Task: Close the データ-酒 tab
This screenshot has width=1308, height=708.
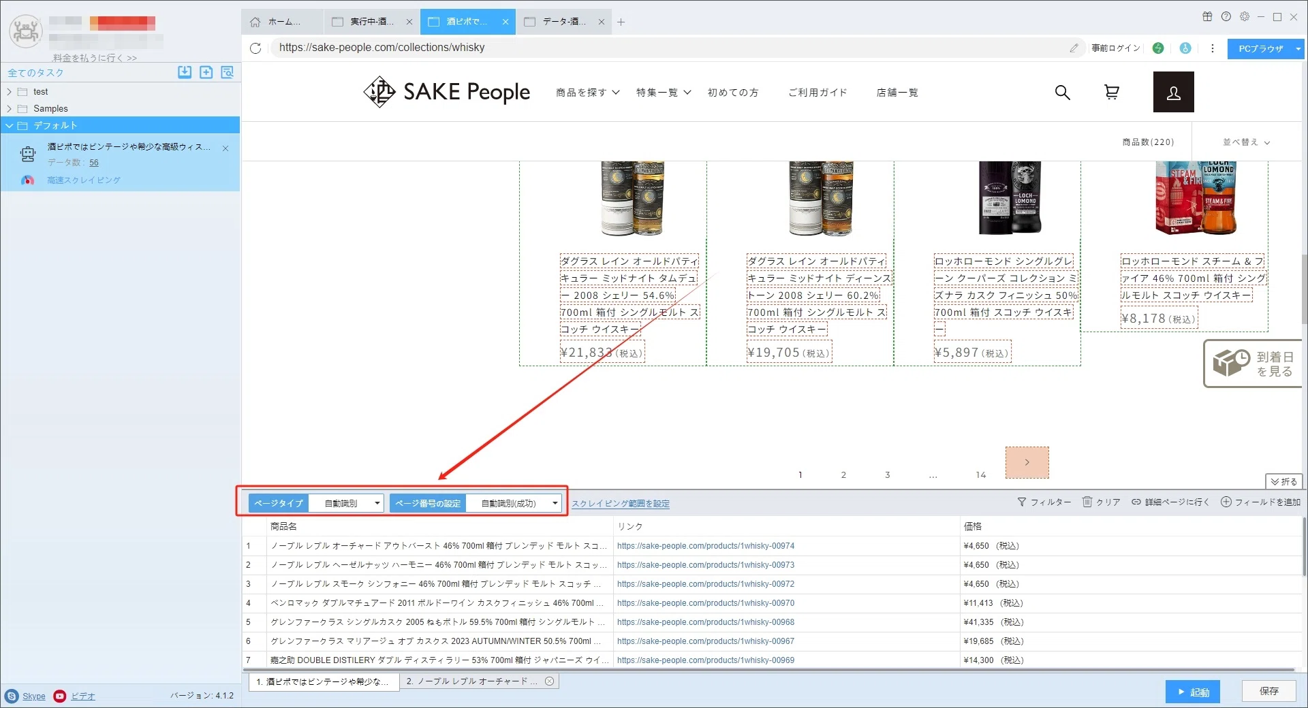Action: [x=602, y=22]
